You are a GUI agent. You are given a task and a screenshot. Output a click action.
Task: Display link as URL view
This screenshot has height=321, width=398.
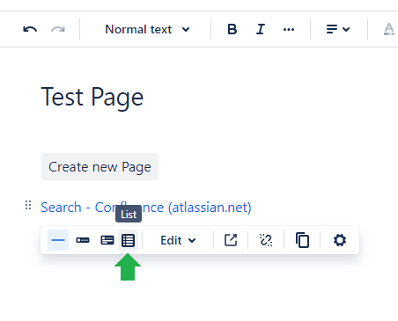click(58, 240)
